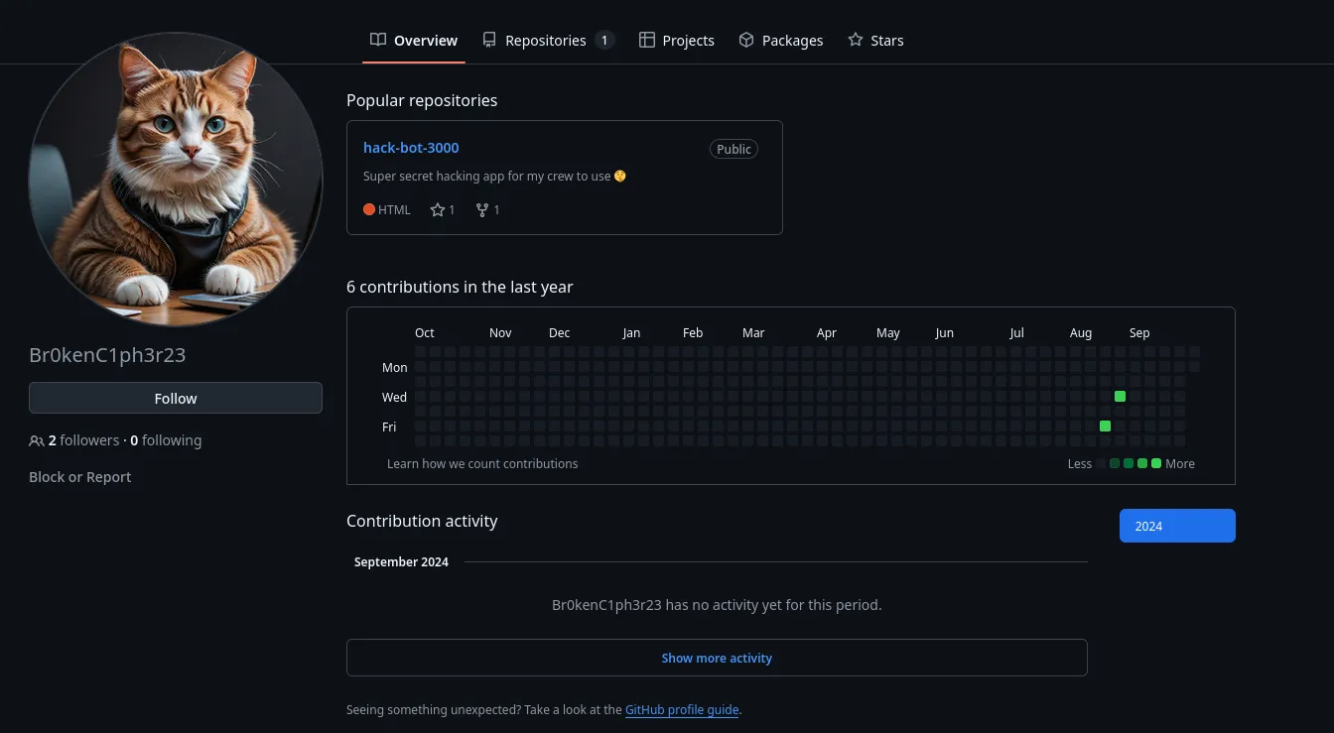Click the Overview book icon

pyautogui.click(x=377, y=40)
